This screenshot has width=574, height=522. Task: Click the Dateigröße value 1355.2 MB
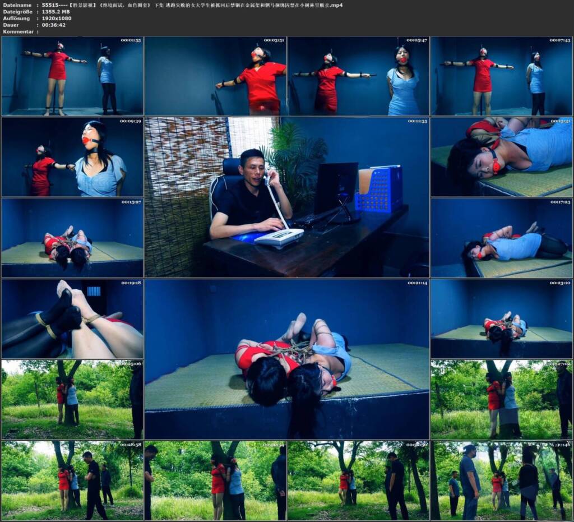55,12
